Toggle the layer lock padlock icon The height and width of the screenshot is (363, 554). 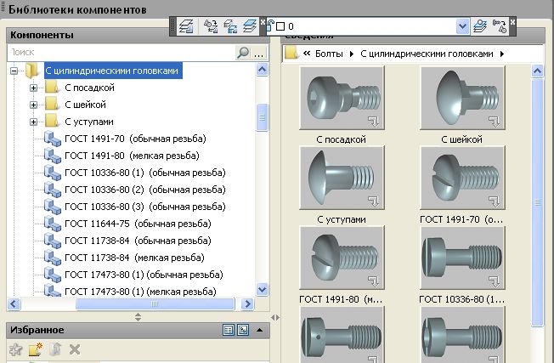tap(270, 26)
